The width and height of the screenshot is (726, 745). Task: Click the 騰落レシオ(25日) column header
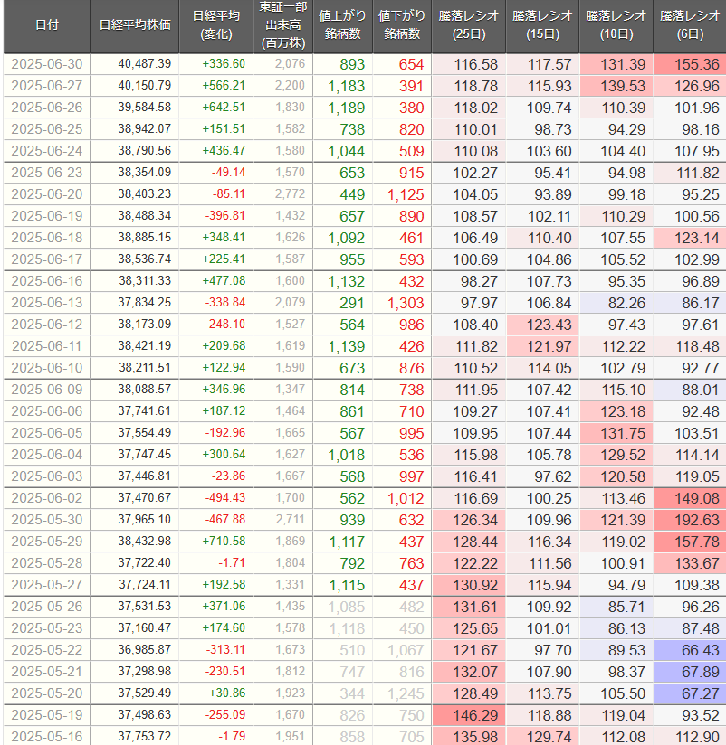[469, 26]
